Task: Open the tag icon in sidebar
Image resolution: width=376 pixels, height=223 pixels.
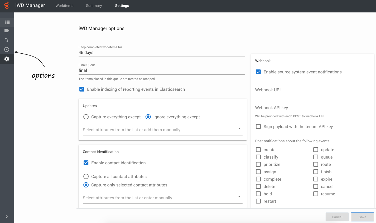Action: 7,31
